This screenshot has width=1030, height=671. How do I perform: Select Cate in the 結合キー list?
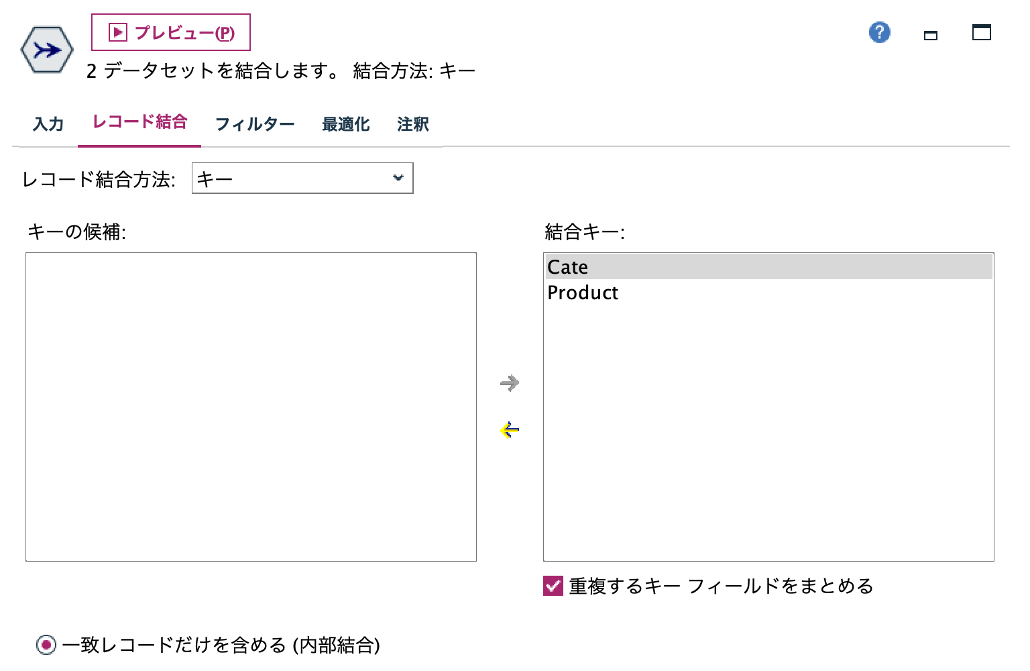tap(567, 266)
